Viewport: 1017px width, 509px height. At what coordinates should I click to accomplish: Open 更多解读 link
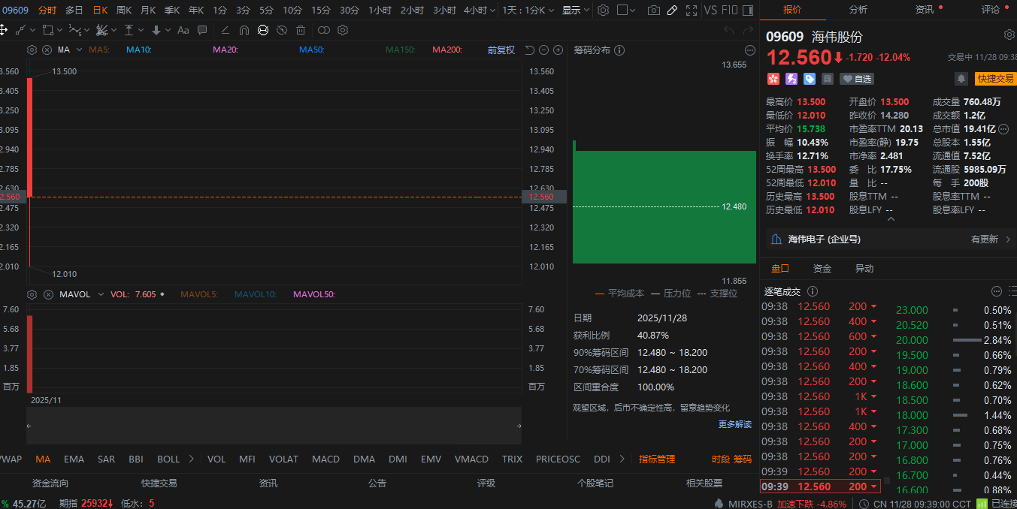734,424
